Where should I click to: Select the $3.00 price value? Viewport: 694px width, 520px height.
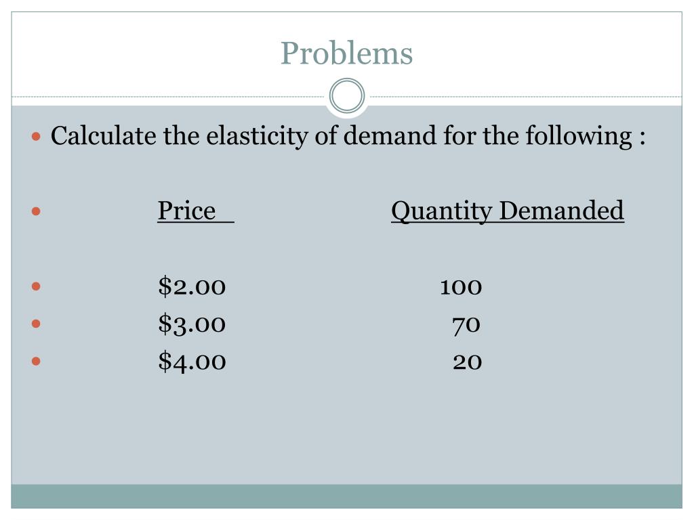(192, 324)
